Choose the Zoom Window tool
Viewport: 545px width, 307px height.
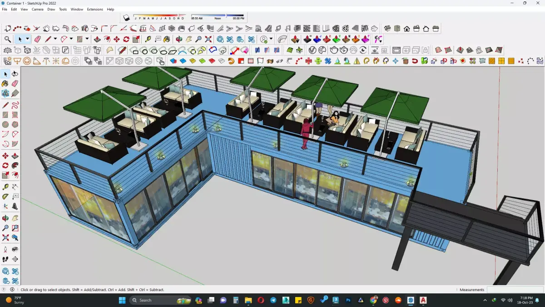pyautogui.click(x=15, y=228)
